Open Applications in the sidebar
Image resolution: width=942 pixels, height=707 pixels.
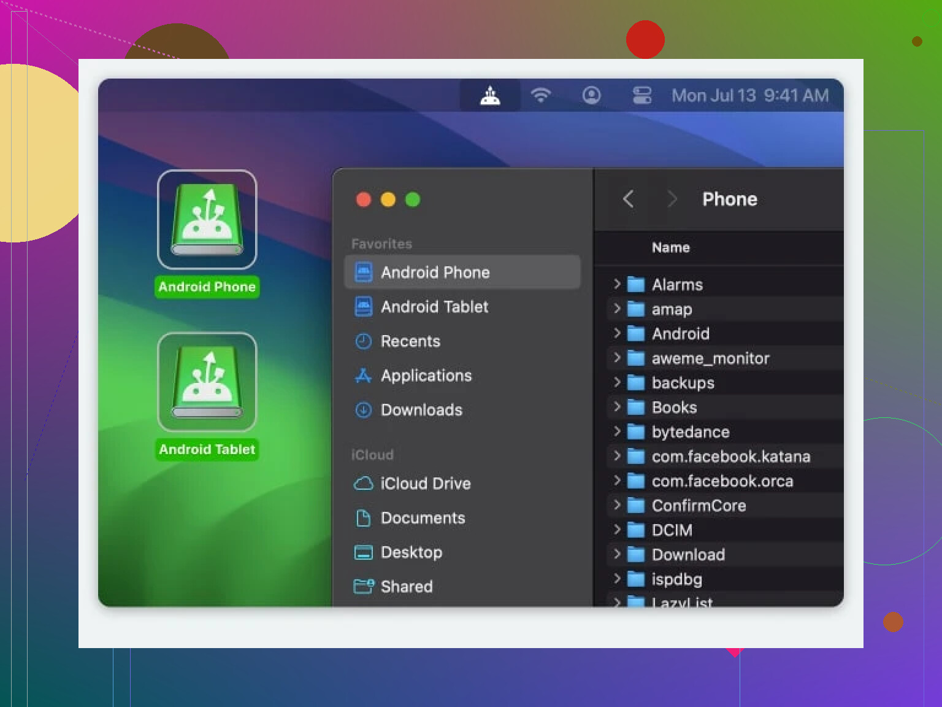(462, 375)
